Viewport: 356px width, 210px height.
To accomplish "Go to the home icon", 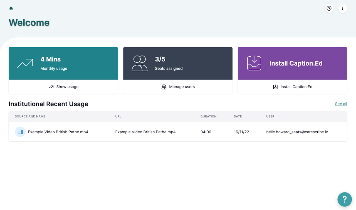I will tap(11, 8).
